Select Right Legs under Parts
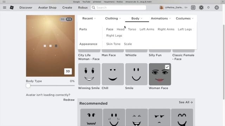The image size is (225, 126). click(114, 36)
